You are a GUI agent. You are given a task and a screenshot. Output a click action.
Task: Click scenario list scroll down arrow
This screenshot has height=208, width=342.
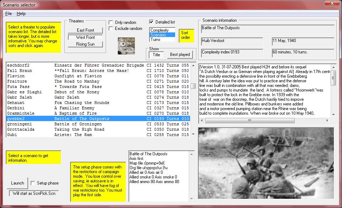[193, 134]
